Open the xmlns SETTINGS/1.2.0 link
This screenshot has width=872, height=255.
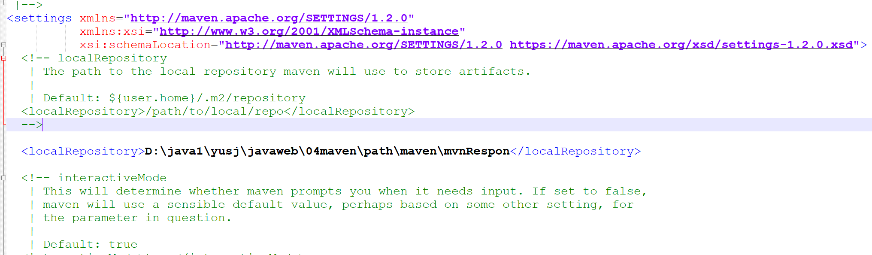point(269,18)
